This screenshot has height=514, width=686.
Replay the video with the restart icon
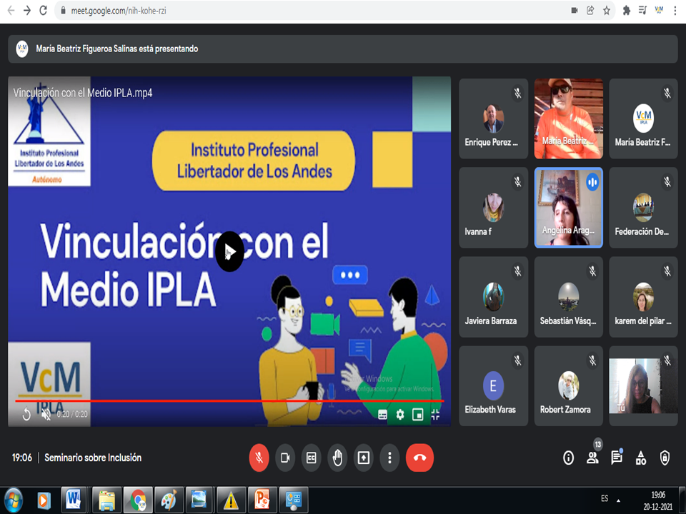pos(26,414)
